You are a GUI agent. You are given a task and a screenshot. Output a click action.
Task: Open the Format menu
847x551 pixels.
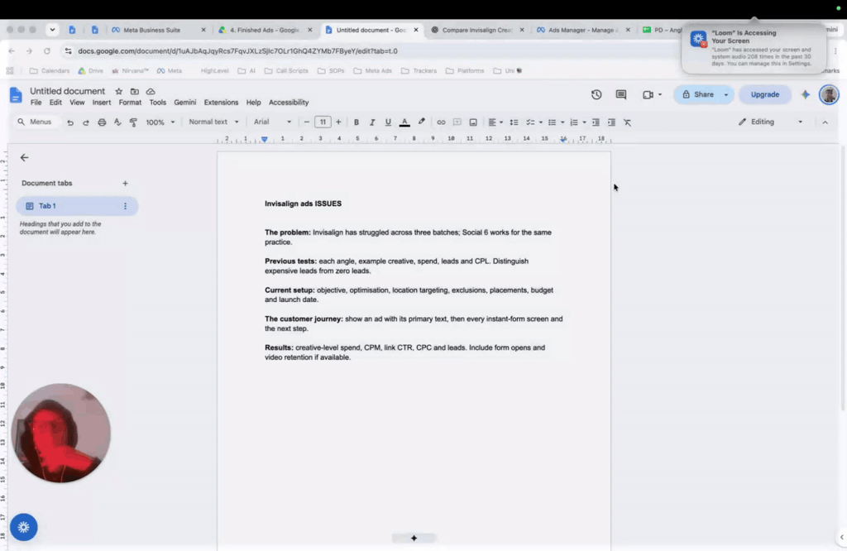click(x=130, y=102)
